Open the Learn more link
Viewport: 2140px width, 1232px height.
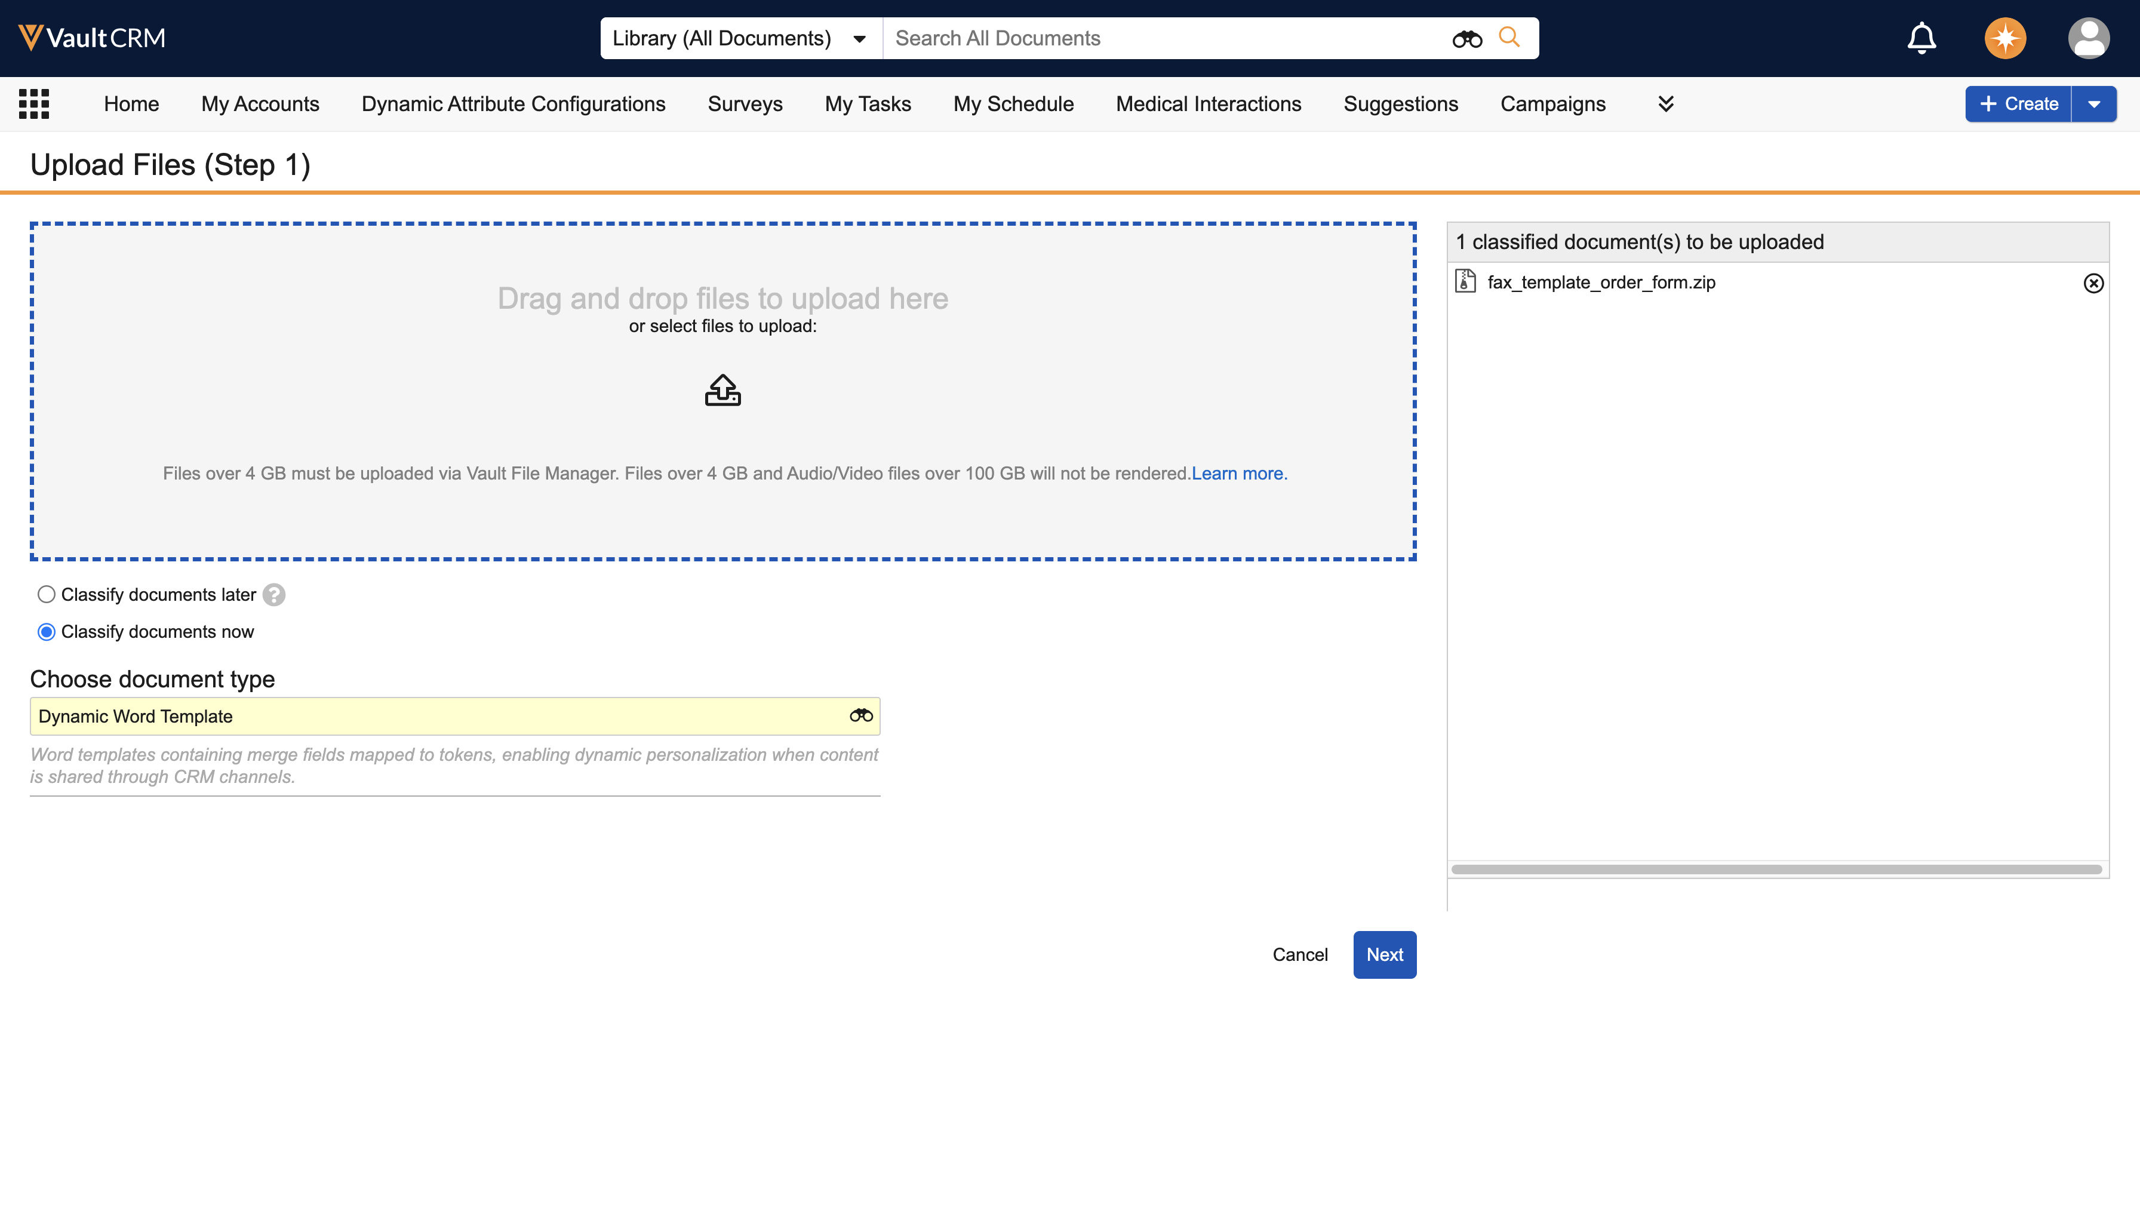pyautogui.click(x=1238, y=474)
